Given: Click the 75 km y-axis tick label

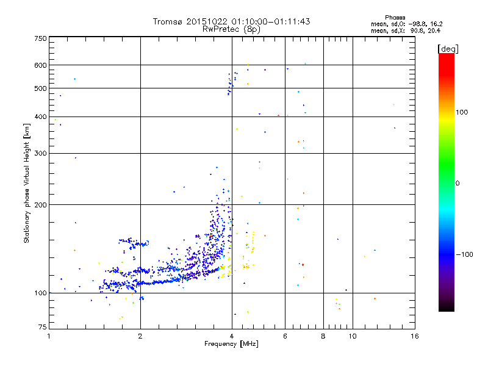Looking at the screenshot, I should pyautogui.click(x=42, y=327).
